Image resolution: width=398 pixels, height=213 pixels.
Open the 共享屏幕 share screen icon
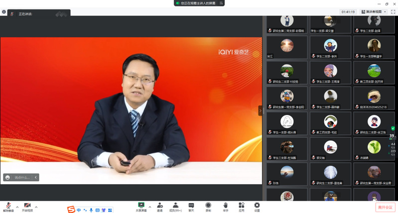coord(140,207)
